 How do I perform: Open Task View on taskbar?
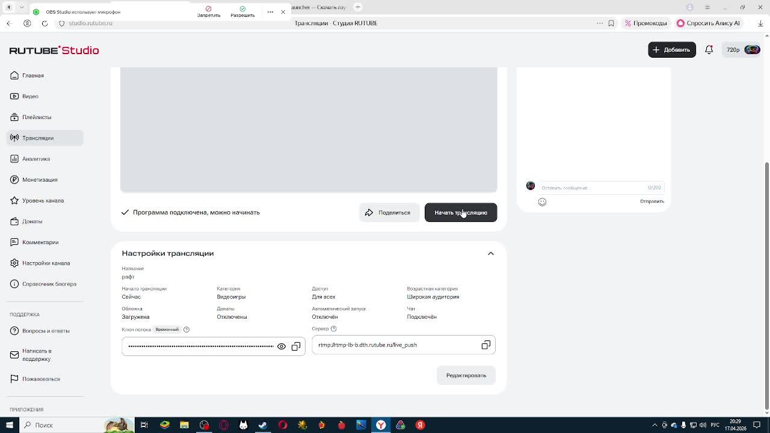coord(144,425)
